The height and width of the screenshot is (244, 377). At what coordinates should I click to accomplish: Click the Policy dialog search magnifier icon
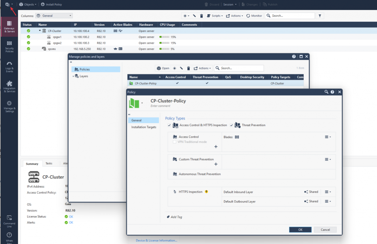point(326,92)
